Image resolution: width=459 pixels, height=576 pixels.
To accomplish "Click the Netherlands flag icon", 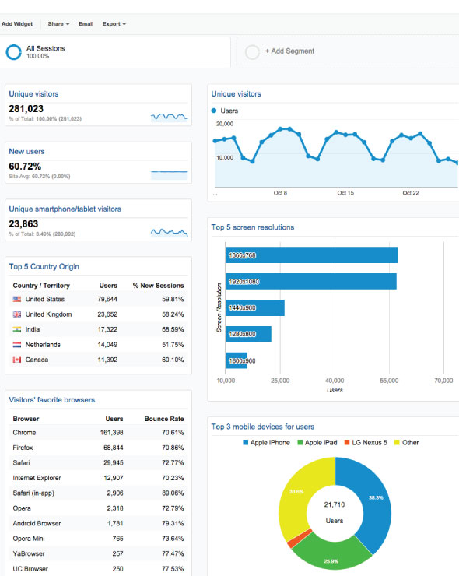I will [17, 345].
